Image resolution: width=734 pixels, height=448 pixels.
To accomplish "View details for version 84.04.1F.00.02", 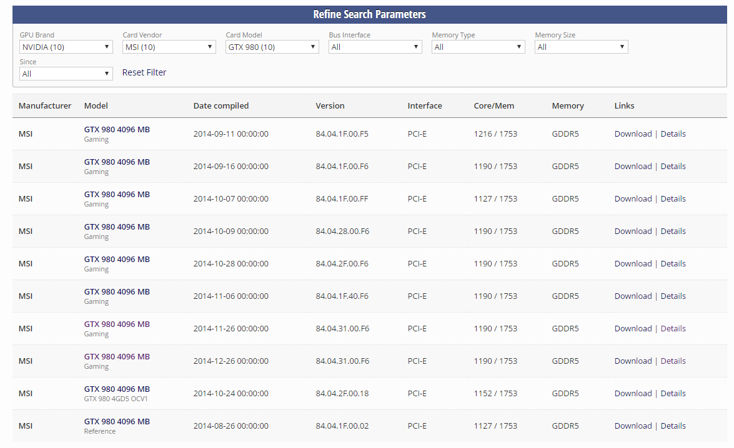I will (x=673, y=426).
